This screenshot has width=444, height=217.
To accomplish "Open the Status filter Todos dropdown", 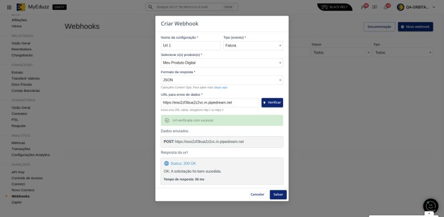I will point(341,53).
